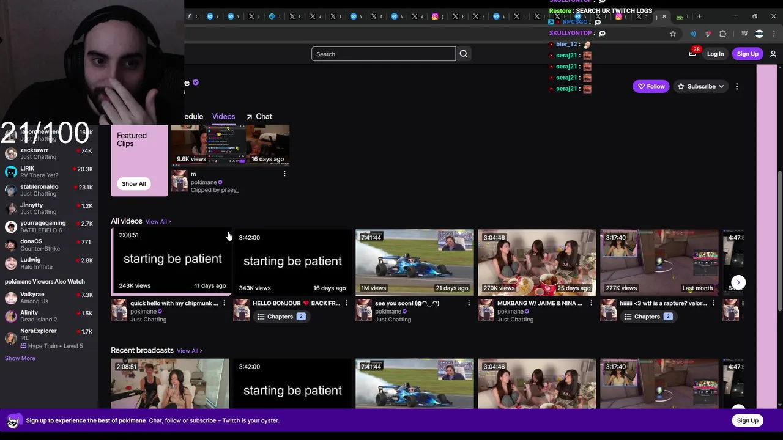The height and width of the screenshot is (440, 783).
Task: Open Alinity channel avatar in sidebar
Action: [11, 316]
